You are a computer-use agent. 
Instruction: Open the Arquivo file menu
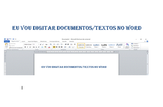(x=7, y=41)
